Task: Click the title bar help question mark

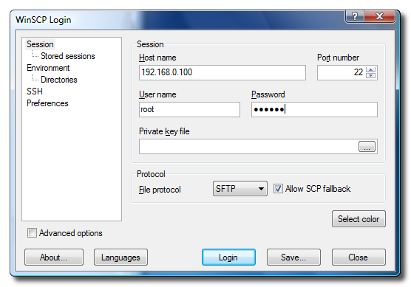Action: tap(355, 16)
